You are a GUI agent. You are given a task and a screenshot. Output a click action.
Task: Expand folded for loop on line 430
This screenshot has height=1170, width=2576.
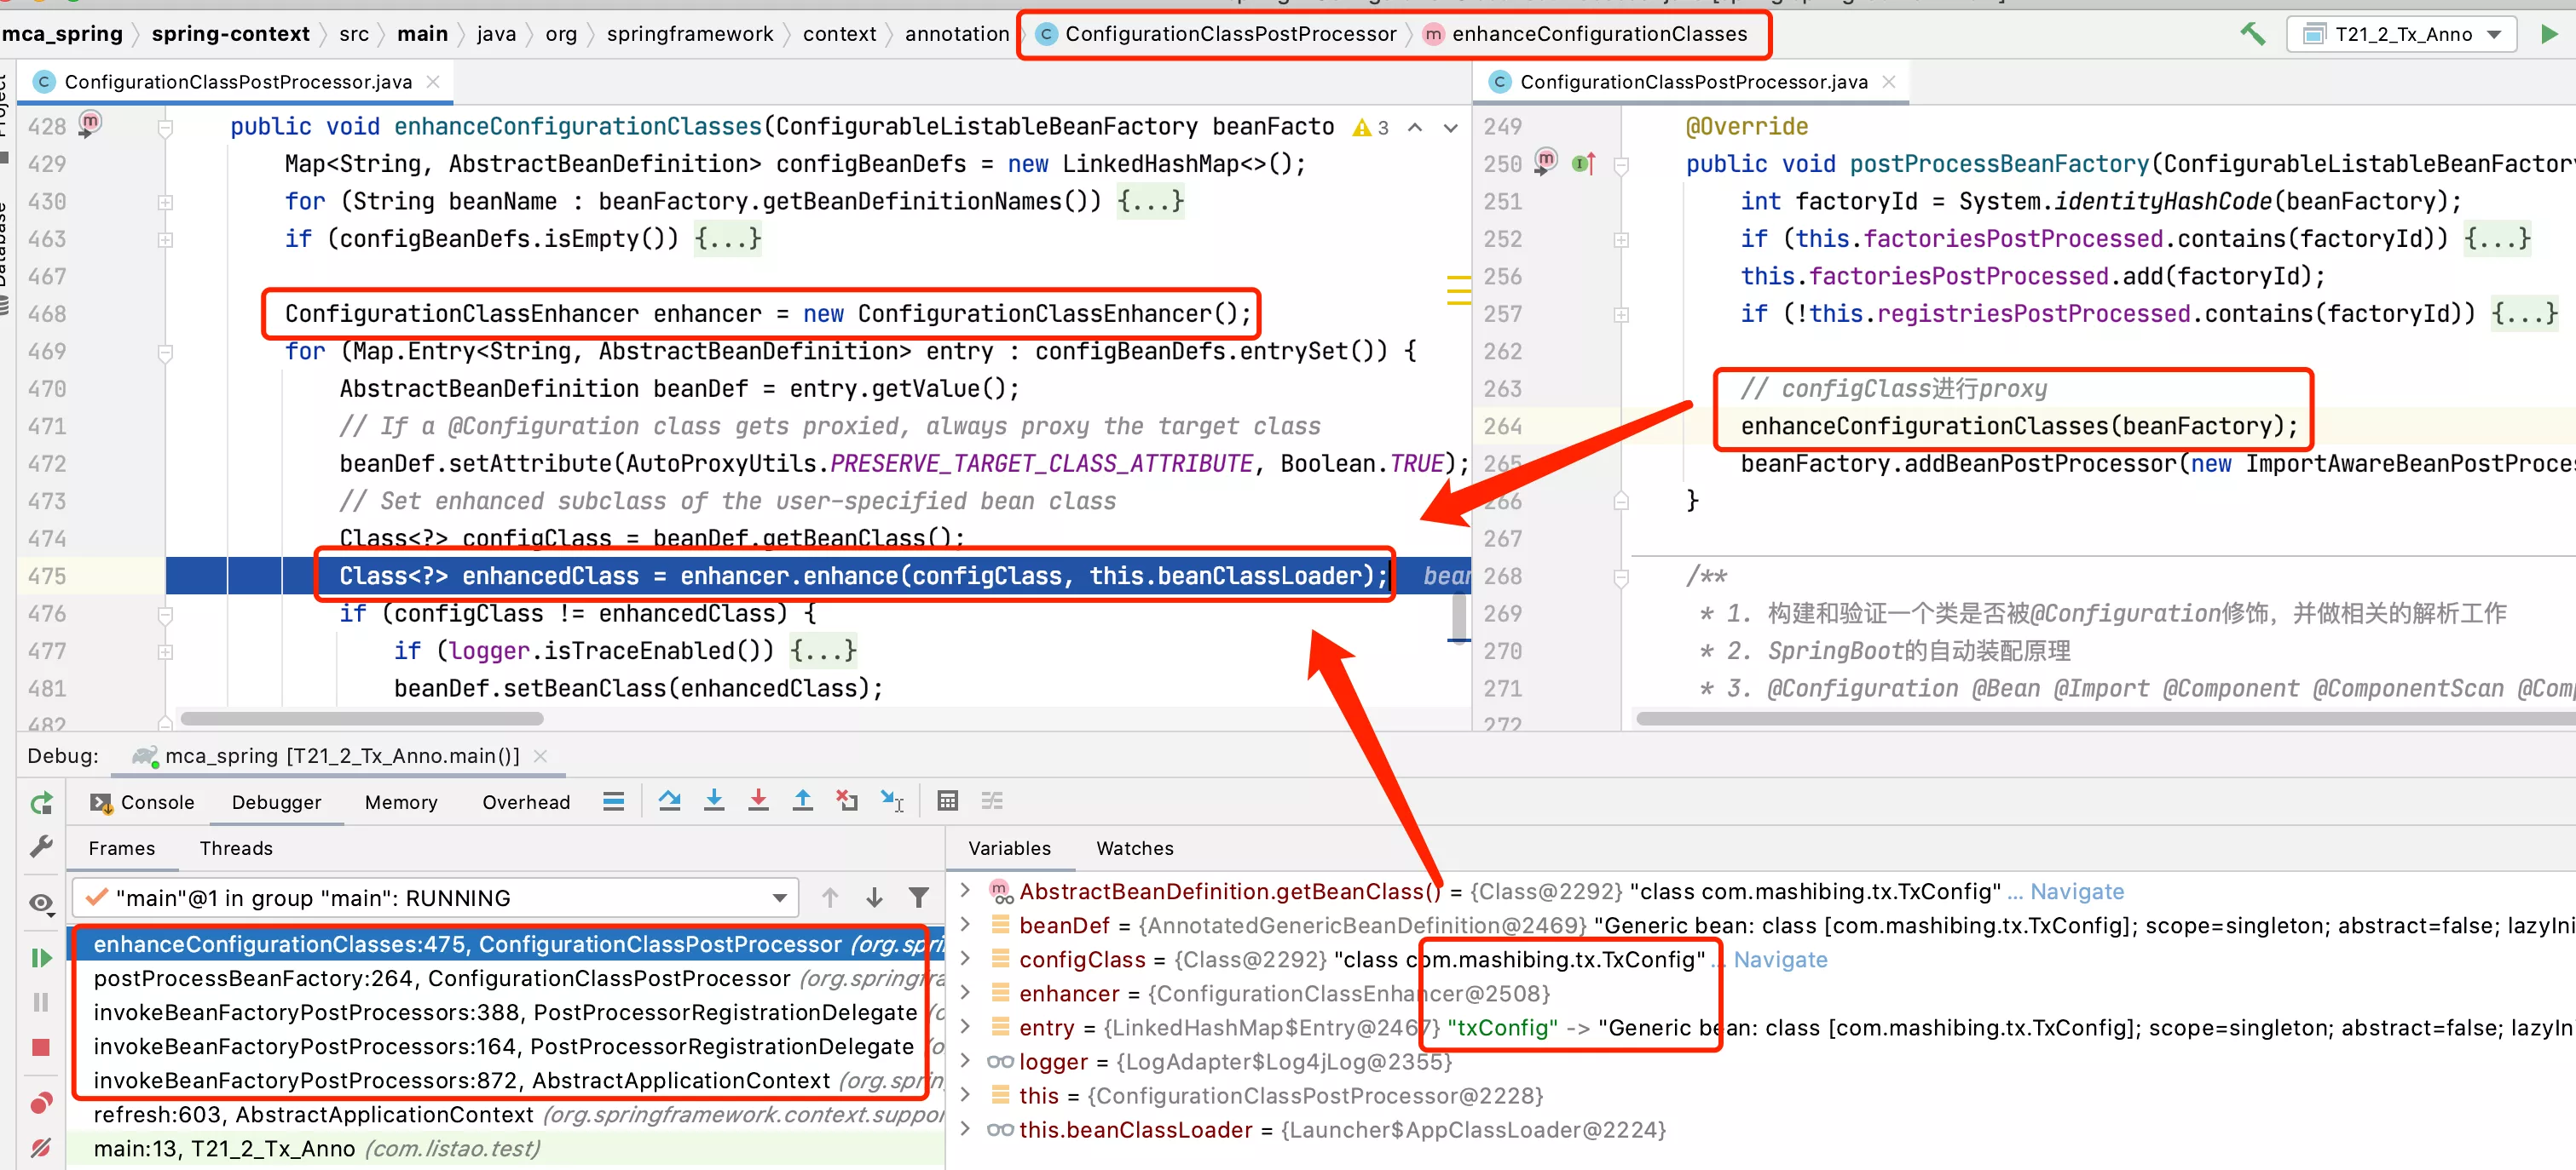point(166,202)
